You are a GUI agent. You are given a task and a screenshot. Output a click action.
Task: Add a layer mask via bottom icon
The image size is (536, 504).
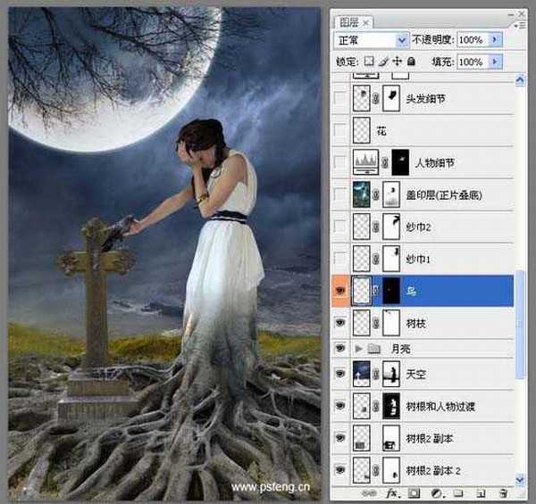(413, 492)
